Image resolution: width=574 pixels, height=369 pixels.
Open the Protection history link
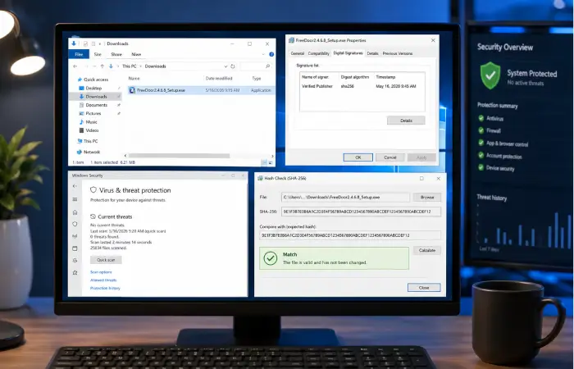coord(105,288)
